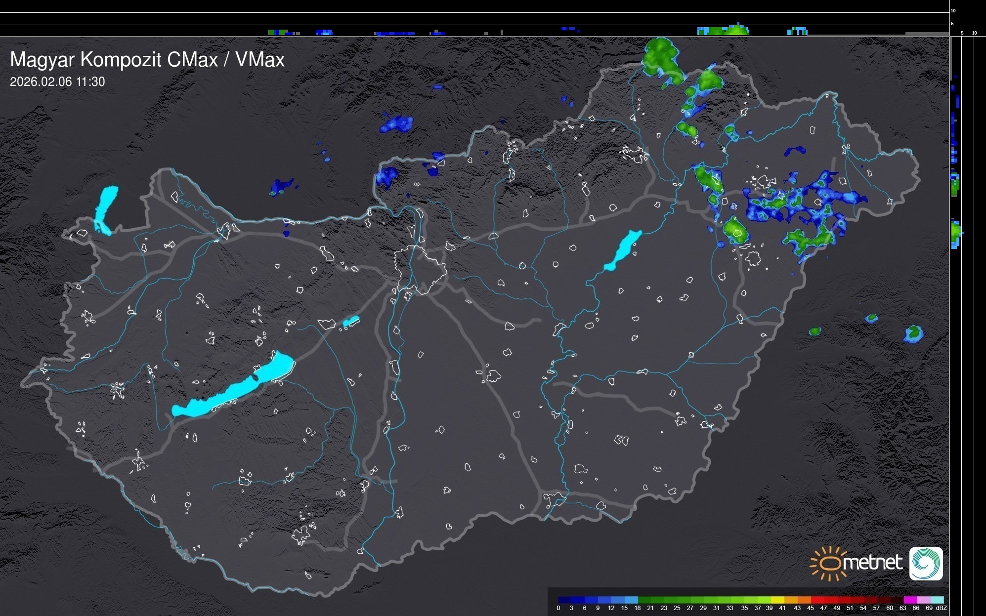Click the metnet wordmark text
Screen dimensions: 986x616
coord(872,563)
